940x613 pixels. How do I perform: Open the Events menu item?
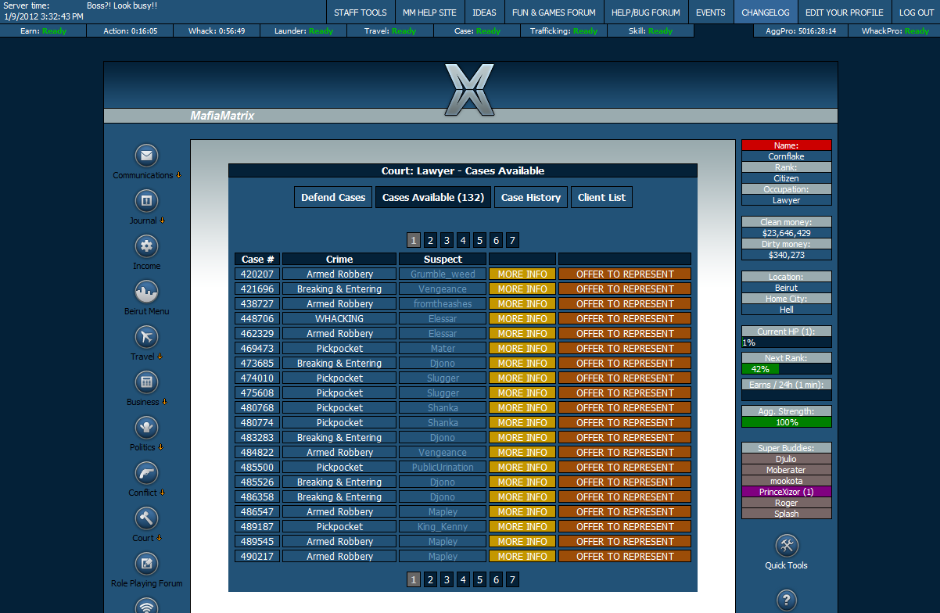[x=710, y=12]
